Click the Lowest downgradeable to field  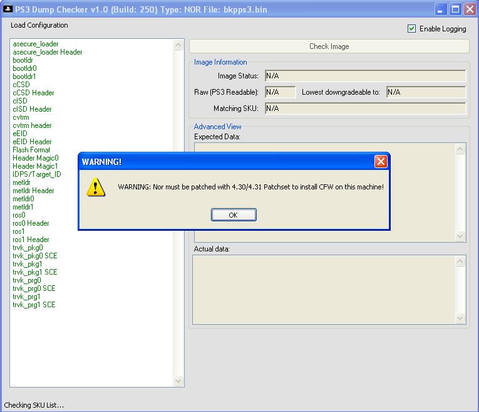426,92
